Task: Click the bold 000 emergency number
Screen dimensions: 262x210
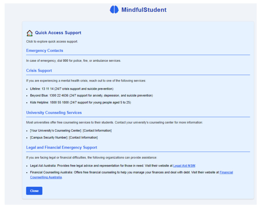Action: [x=65, y=61]
